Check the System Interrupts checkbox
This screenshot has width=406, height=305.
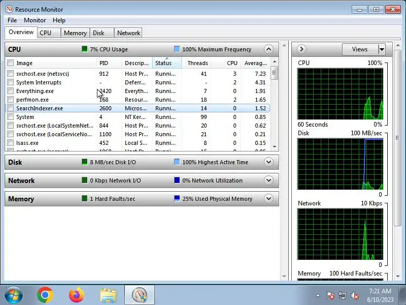(10, 82)
